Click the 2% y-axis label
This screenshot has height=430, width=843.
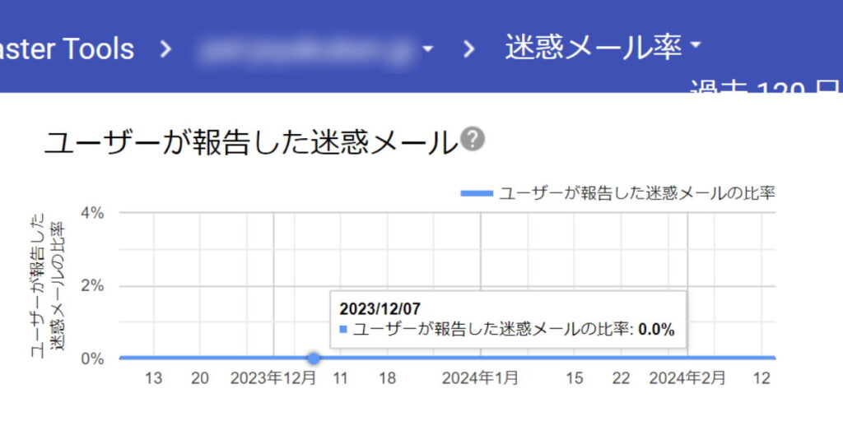click(x=92, y=286)
